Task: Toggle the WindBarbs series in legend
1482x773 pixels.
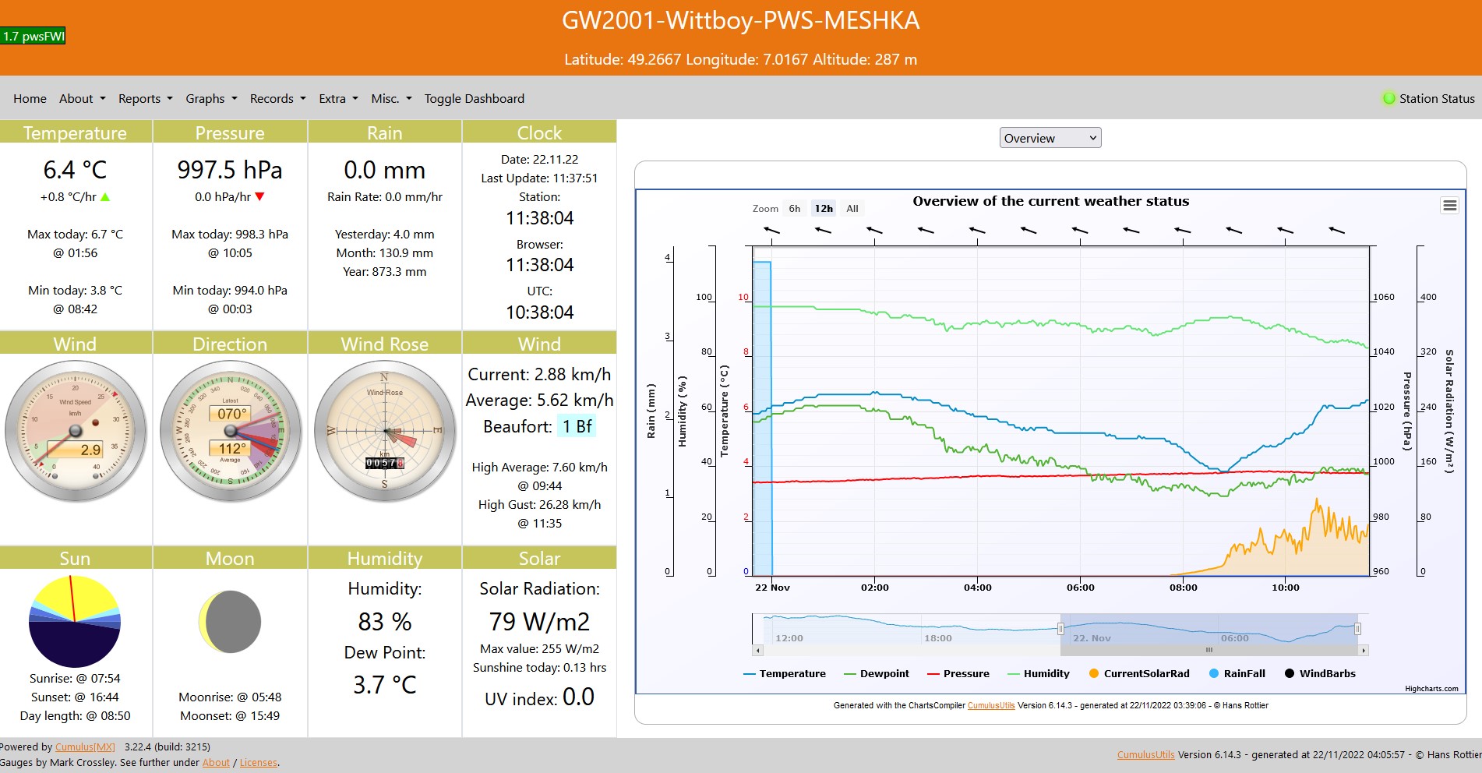Action: (1320, 674)
